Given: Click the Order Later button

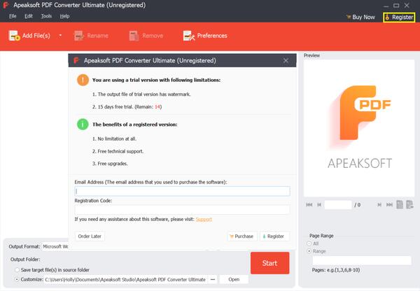Looking at the screenshot, I should point(90,236).
